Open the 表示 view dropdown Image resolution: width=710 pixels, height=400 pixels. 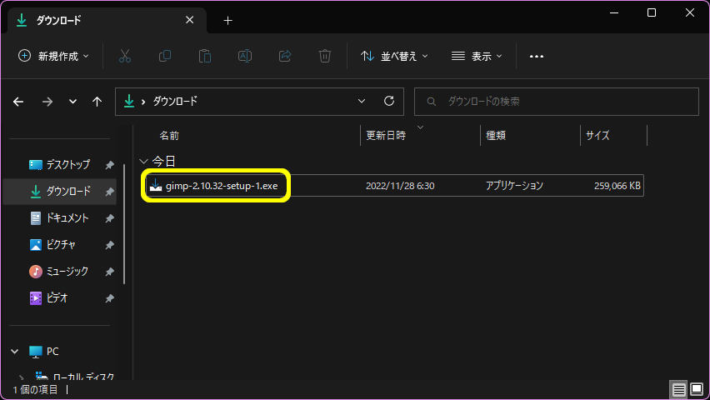pyautogui.click(x=477, y=56)
